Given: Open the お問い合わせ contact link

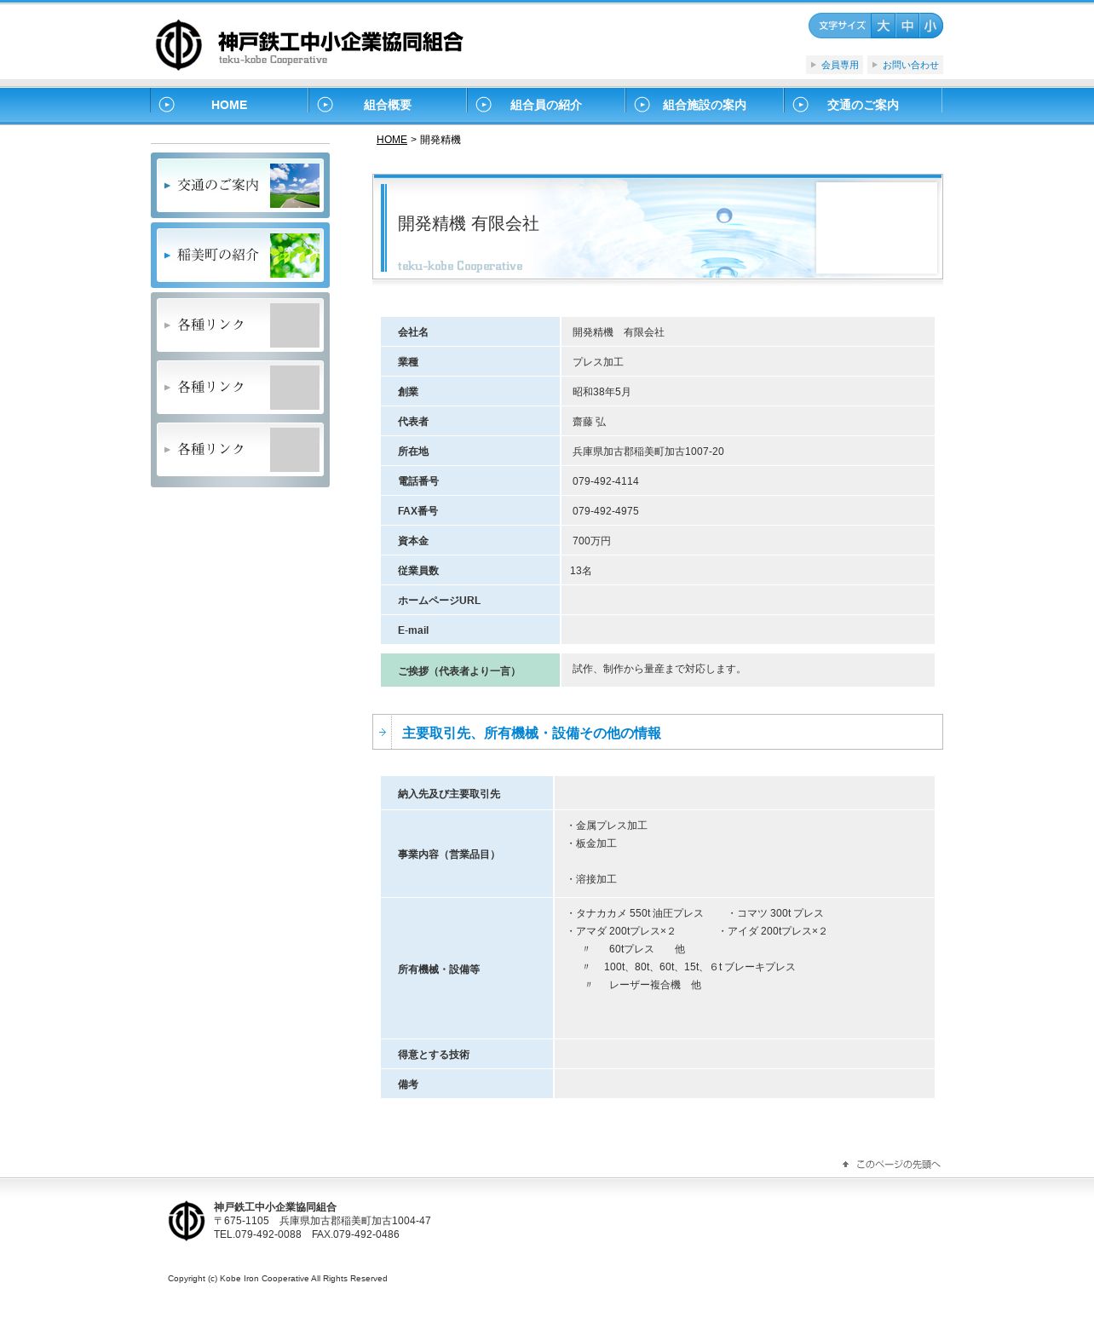Looking at the screenshot, I should click(905, 65).
